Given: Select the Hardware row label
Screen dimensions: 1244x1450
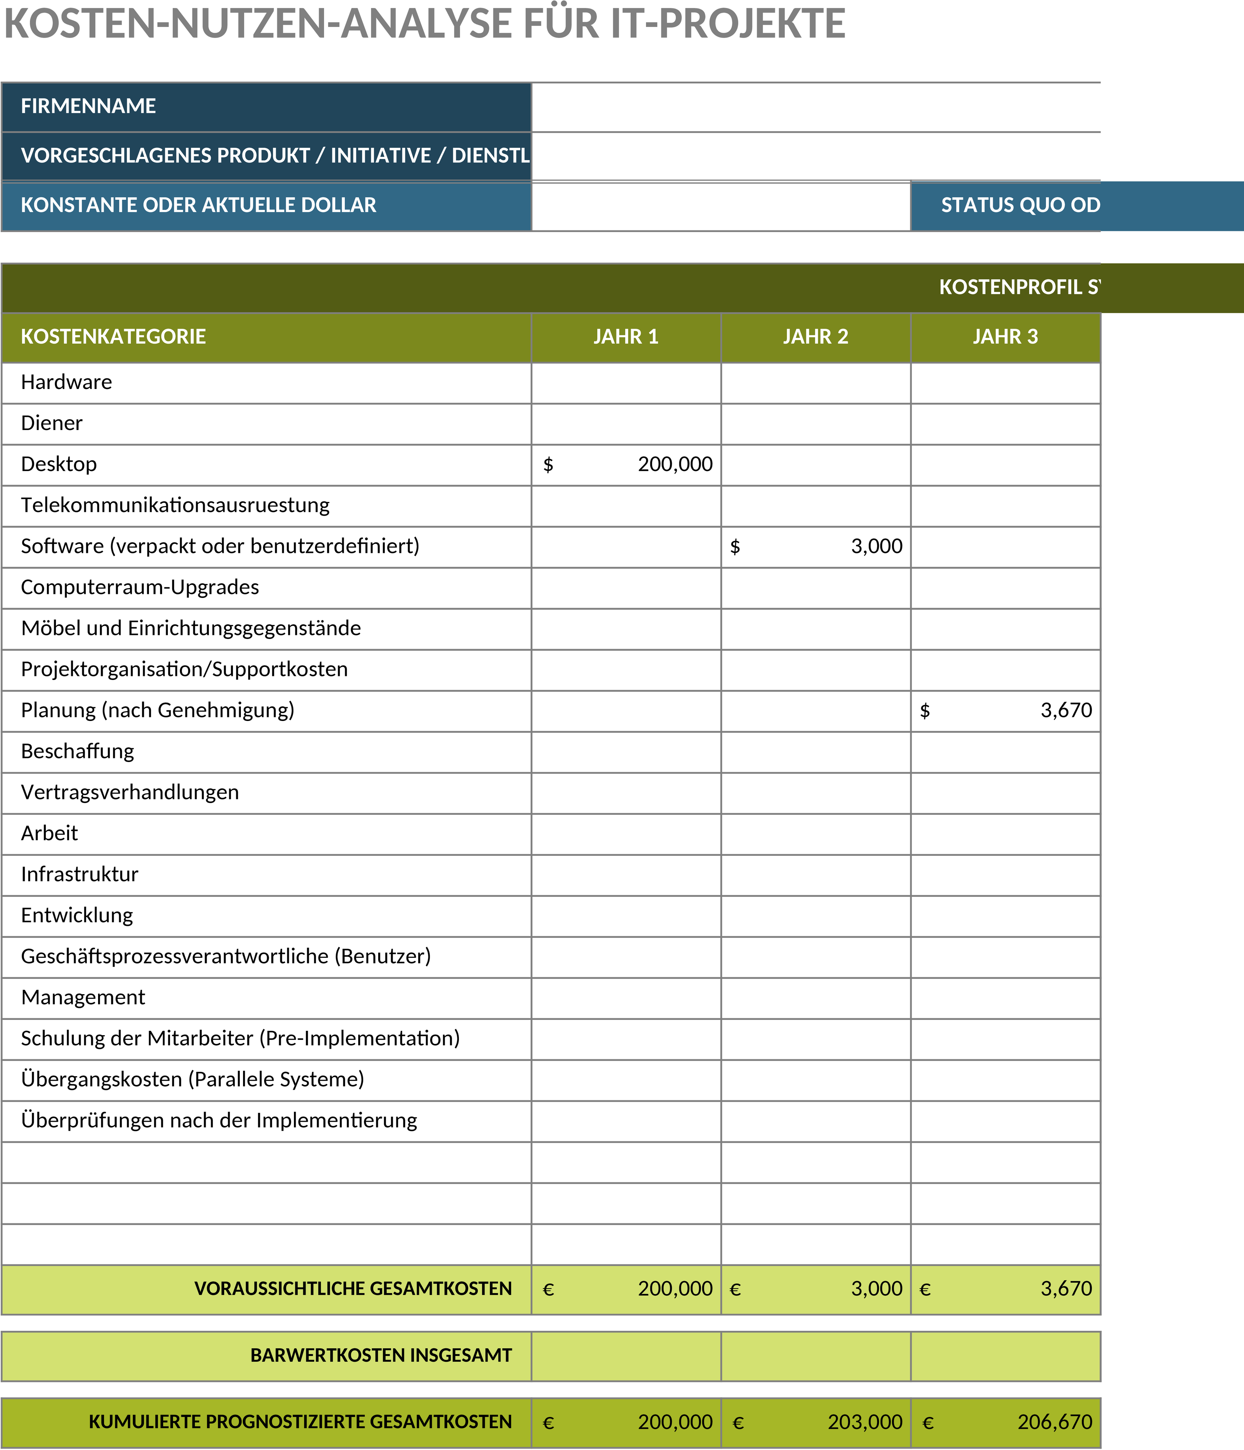Looking at the screenshot, I should (x=66, y=382).
